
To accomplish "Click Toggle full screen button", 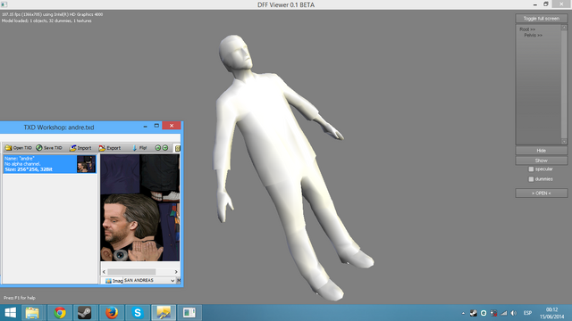I will pos(542,19).
